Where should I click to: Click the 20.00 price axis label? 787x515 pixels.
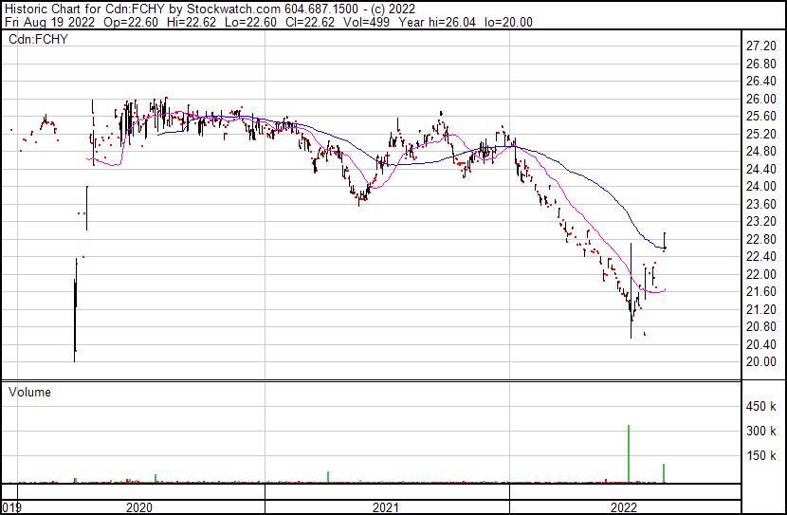coord(761,362)
